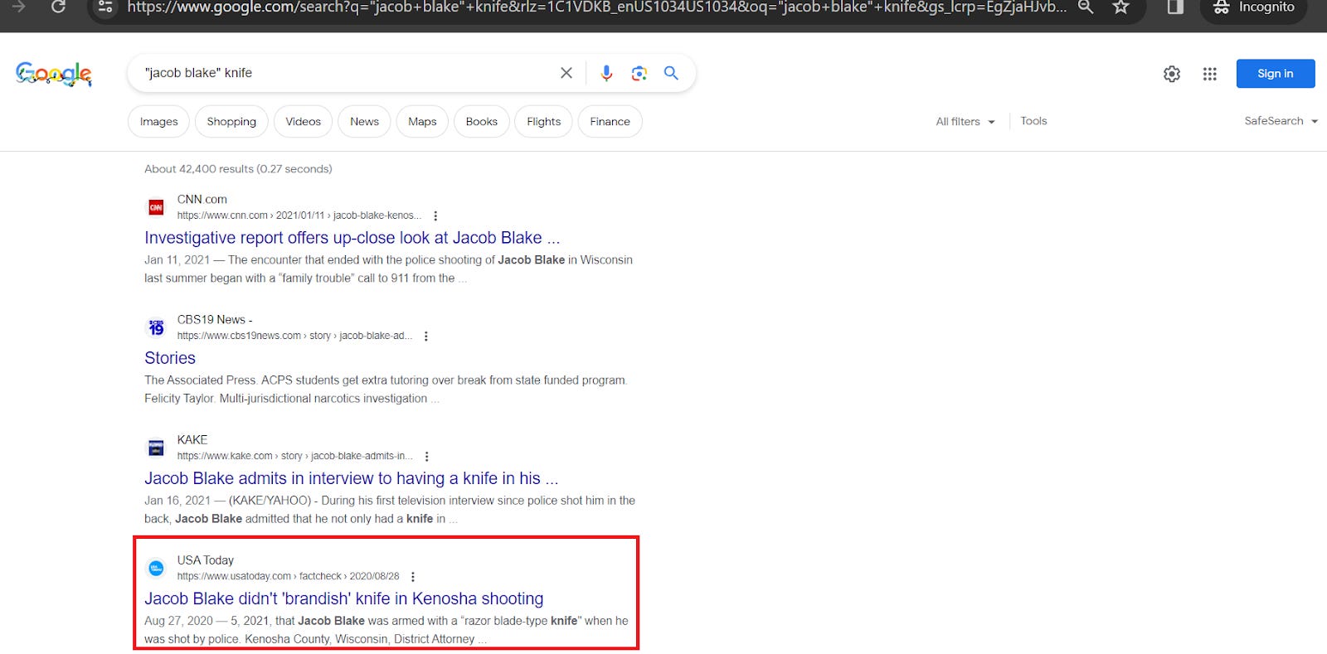Click the Google logo
This screenshot has height=654, width=1327.
54,74
